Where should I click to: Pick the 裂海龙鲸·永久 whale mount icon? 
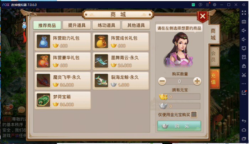(101, 81)
